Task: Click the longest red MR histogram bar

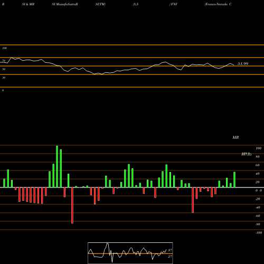Action: coord(72,205)
